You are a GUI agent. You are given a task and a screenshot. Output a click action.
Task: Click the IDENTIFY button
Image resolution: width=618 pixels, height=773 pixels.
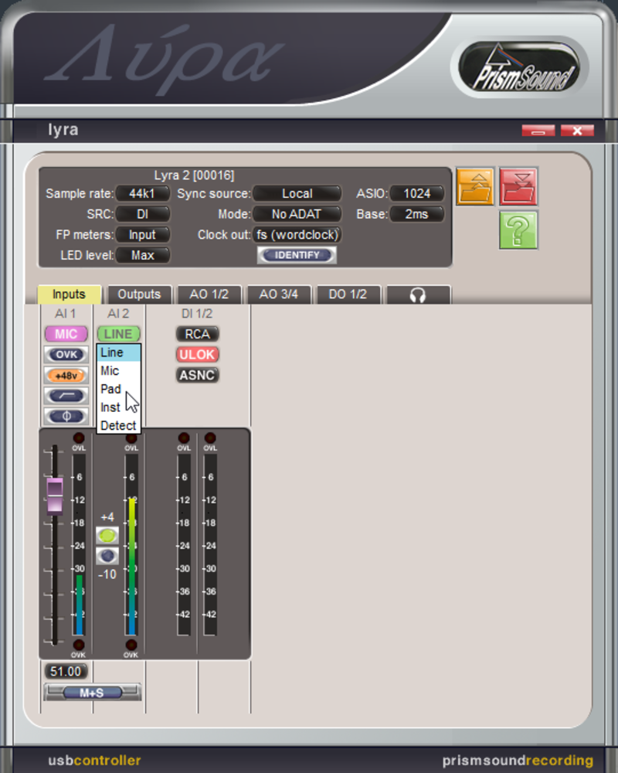pos(297,255)
